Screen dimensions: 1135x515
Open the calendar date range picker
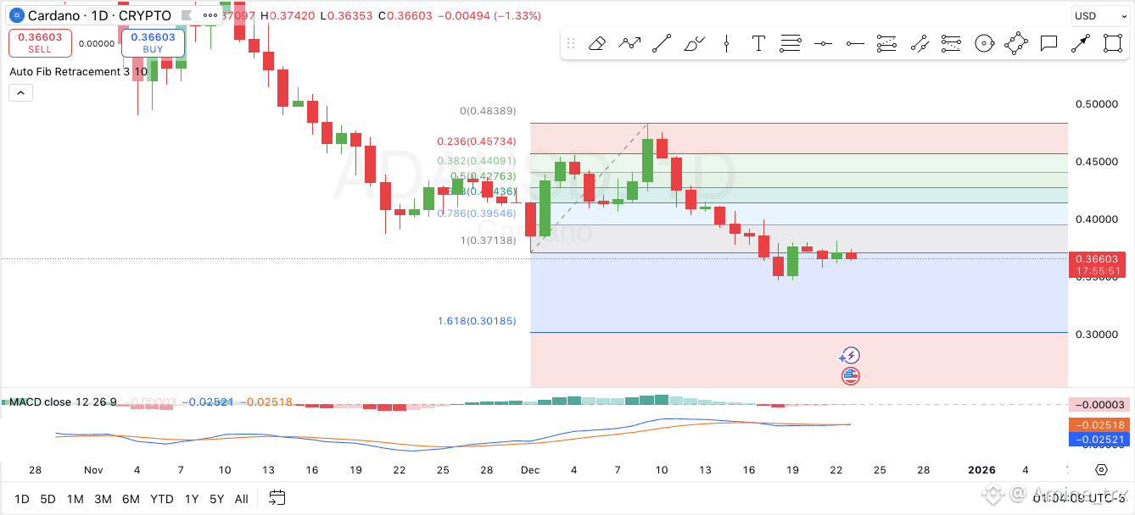(277, 498)
